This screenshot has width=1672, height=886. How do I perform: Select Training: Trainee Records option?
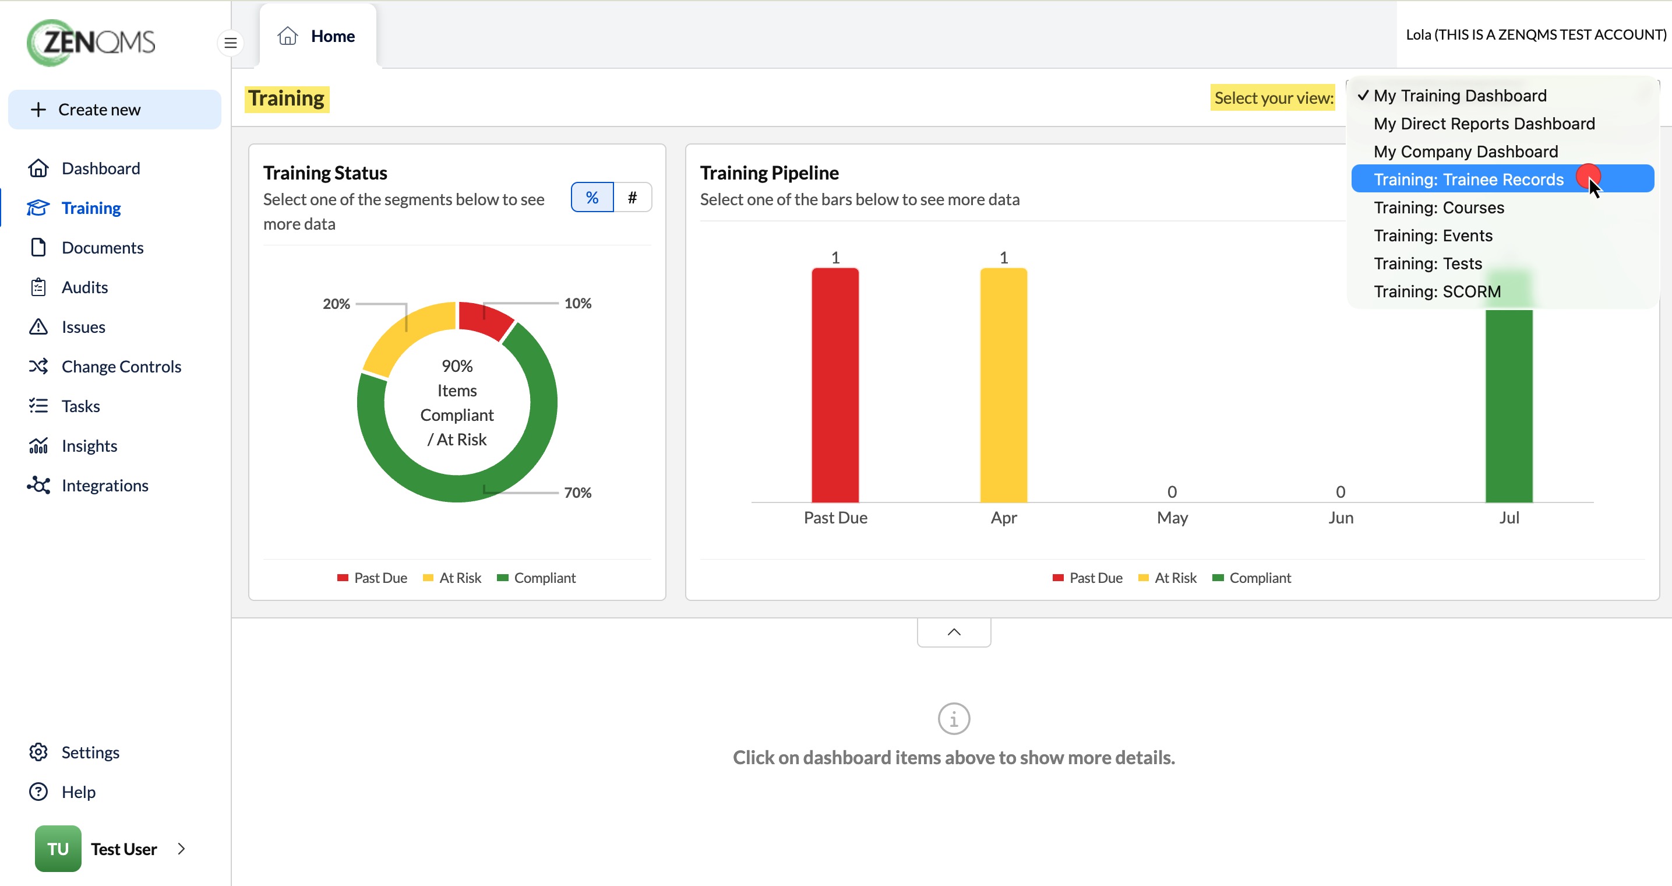[x=1502, y=180]
